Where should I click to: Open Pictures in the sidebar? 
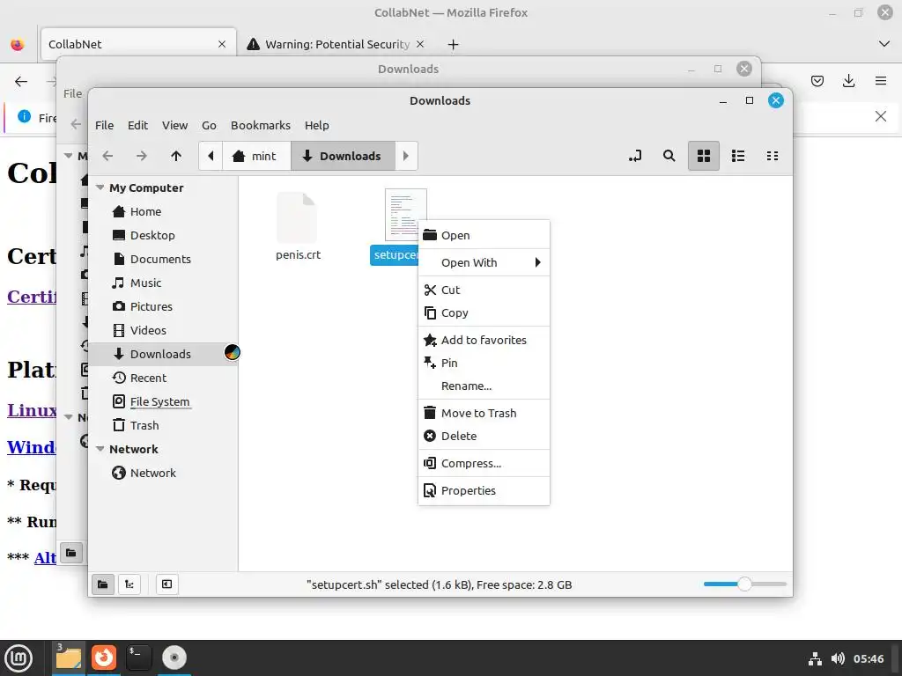click(164, 306)
